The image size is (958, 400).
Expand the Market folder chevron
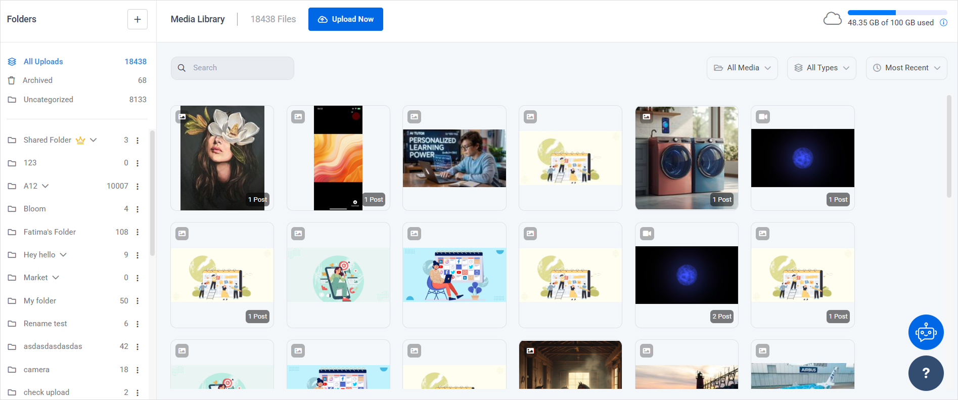tap(56, 278)
